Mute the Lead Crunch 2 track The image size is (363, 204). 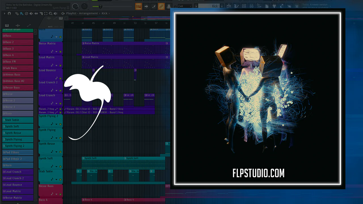tap(60, 91)
